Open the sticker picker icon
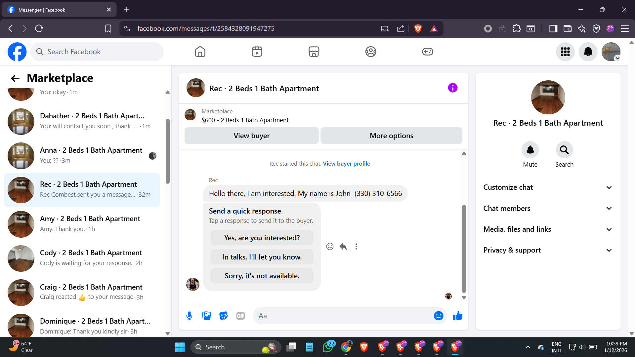The height and width of the screenshot is (357, 635). coord(224,316)
